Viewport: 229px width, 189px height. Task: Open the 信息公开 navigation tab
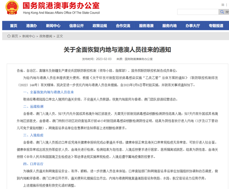click(76, 26)
